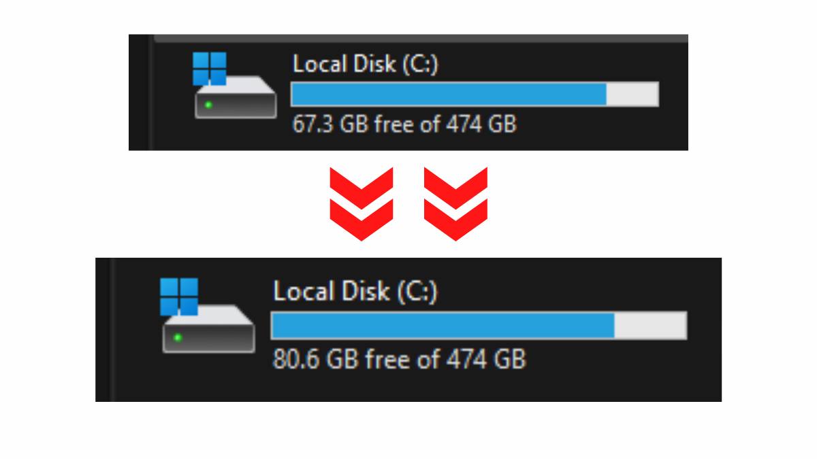Click blue used-space bar of 80.6 GB disk
This screenshot has height=459, width=817.
pyautogui.click(x=443, y=325)
